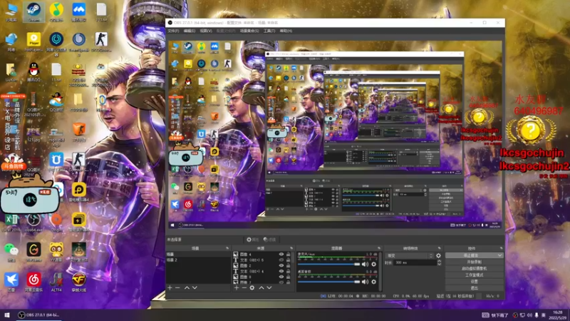Click the 退出 exit button
The height and width of the screenshot is (321, 570).
(474, 288)
